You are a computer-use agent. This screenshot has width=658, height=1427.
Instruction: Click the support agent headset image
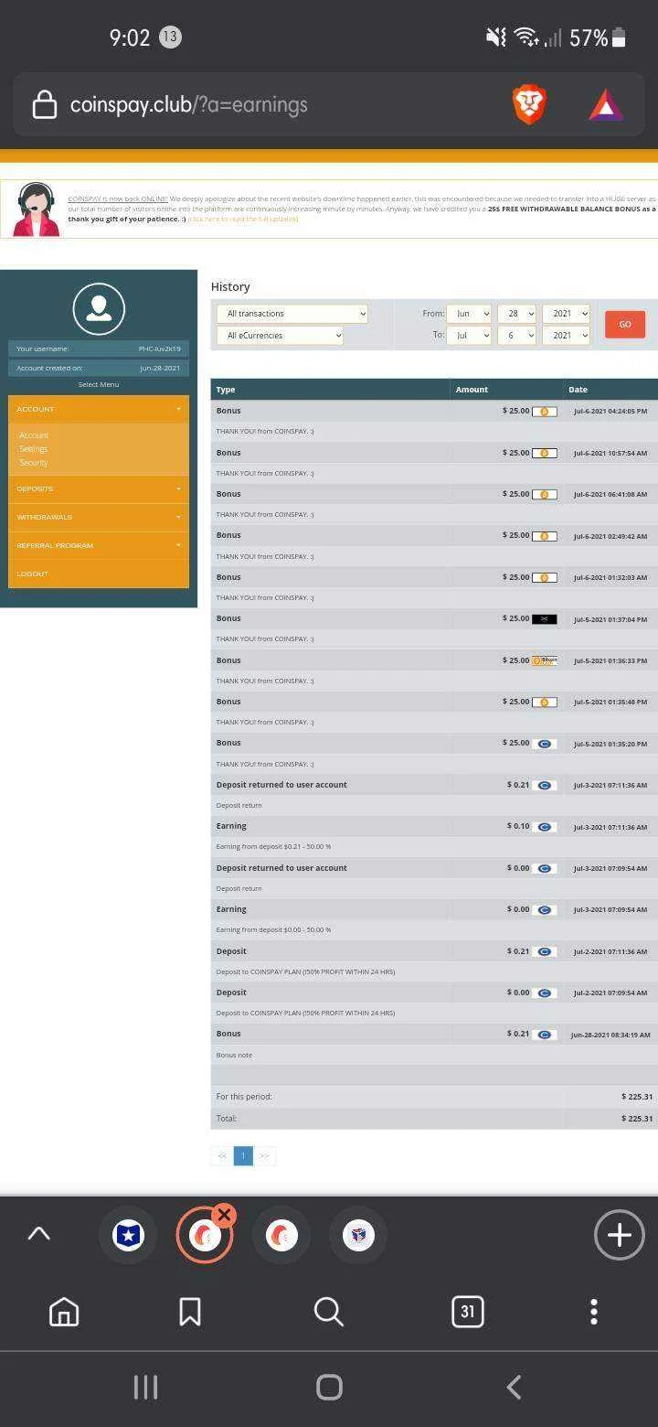(36, 209)
